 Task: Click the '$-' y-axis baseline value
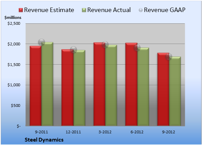(19, 126)
